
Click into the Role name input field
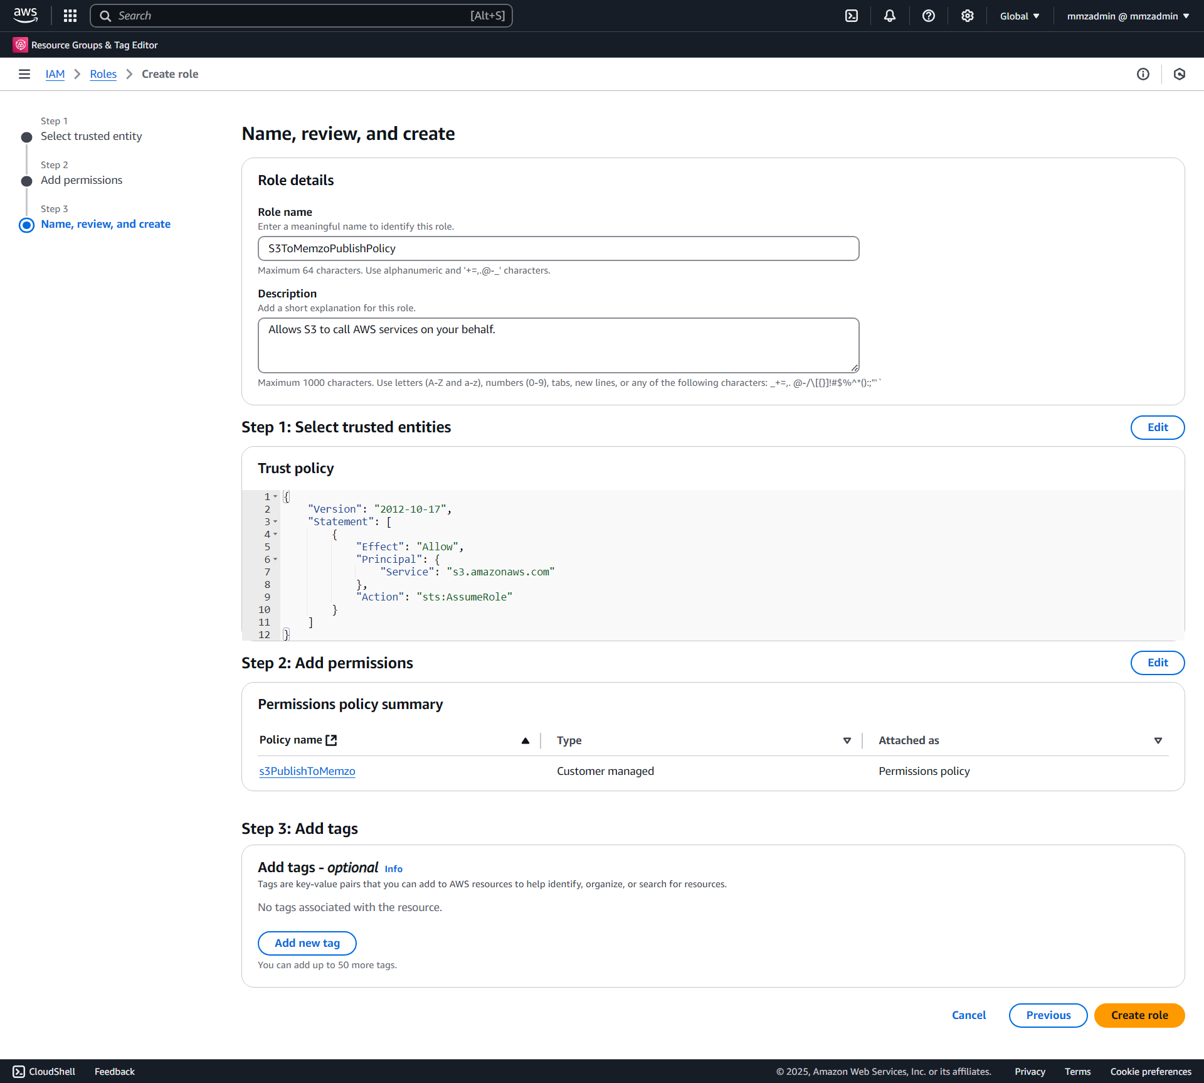(x=558, y=248)
